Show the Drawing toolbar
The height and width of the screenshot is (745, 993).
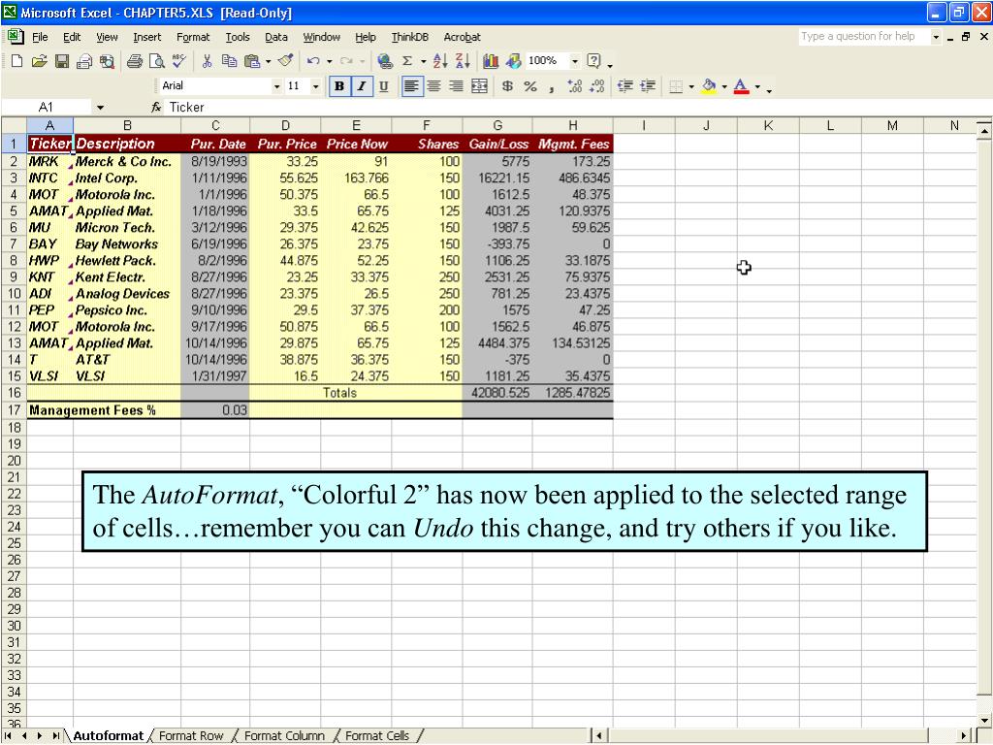pyautogui.click(x=514, y=61)
